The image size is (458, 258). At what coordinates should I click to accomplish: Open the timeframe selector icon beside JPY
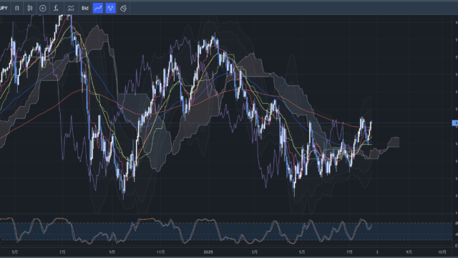click(17, 8)
